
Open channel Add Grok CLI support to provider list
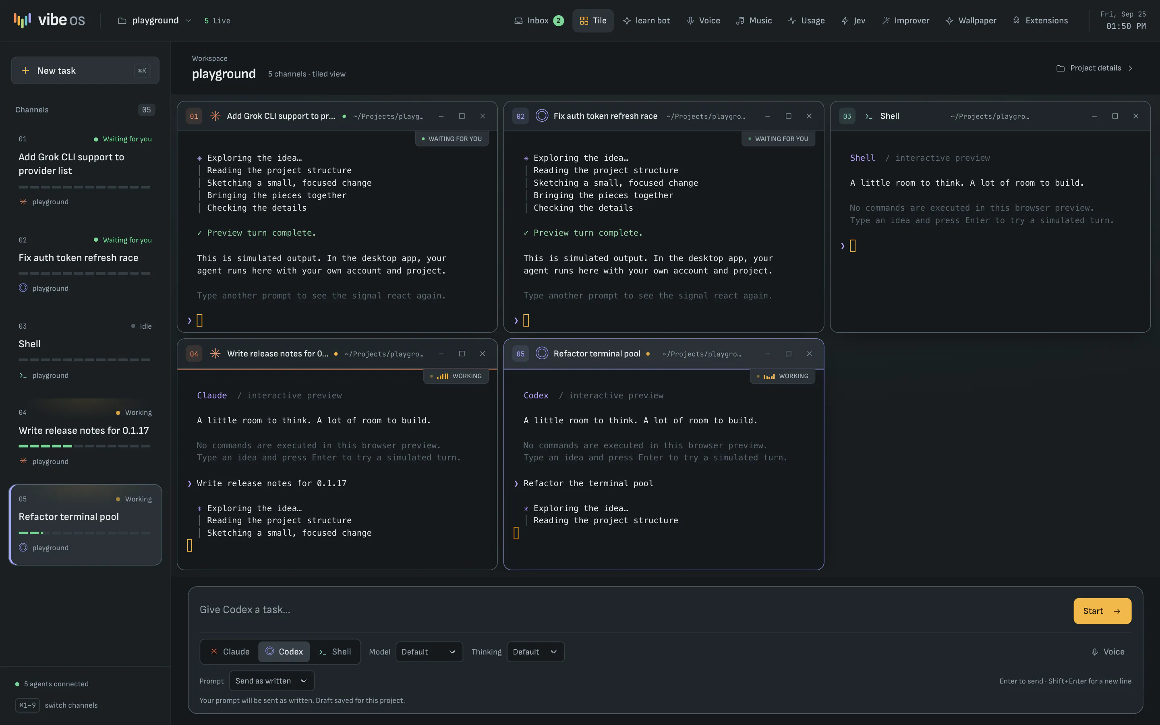coord(85,170)
